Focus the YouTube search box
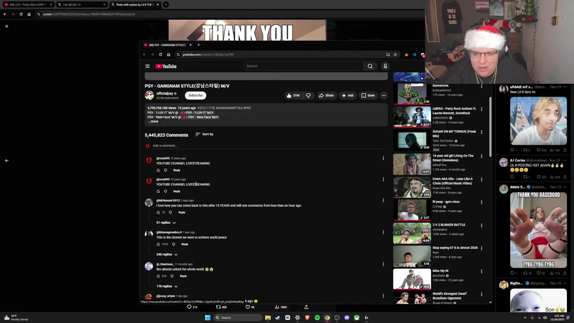The width and height of the screenshot is (574, 323). (303, 66)
